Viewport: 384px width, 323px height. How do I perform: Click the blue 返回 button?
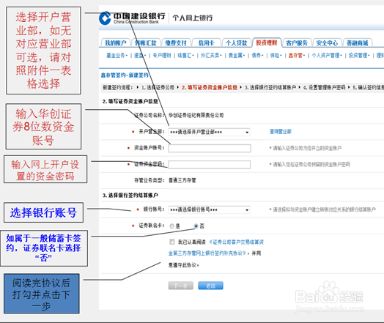pos(210,286)
